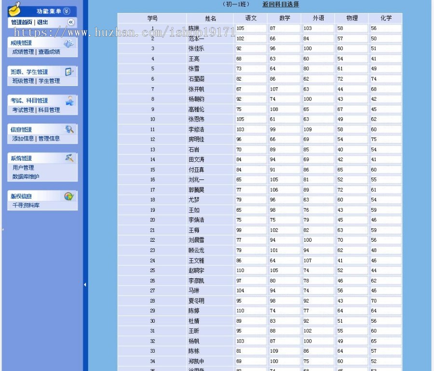
Task: Click the 学号 column header
Action: coord(152,18)
